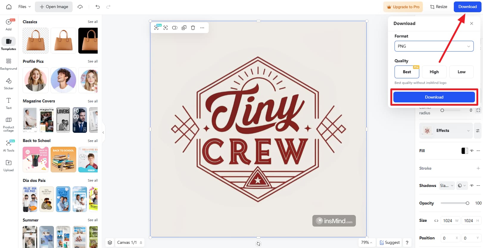The image size is (483, 248).
Task: Open the Upload panel
Action: pos(9,166)
